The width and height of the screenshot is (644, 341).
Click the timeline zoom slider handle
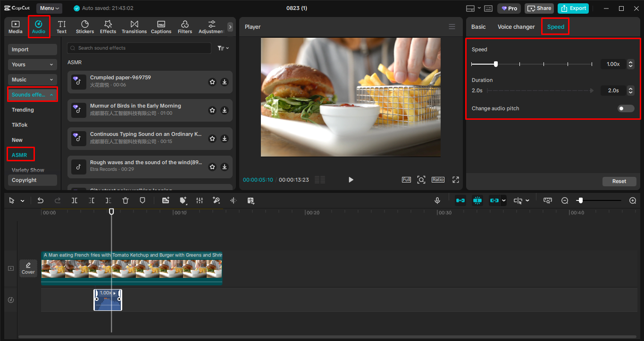(581, 200)
